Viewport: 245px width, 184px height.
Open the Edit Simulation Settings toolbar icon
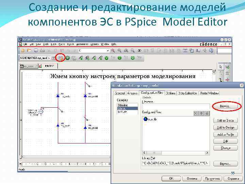(x=61, y=58)
